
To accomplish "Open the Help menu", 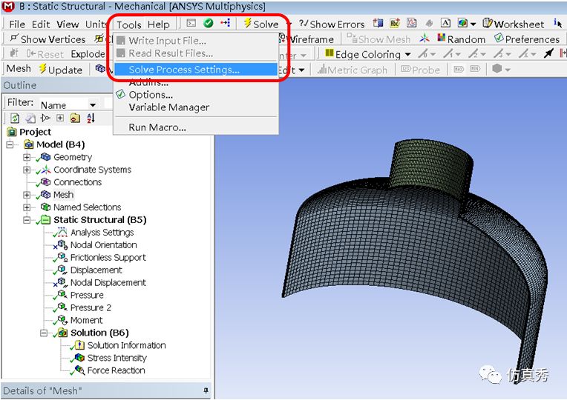I will [x=158, y=24].
